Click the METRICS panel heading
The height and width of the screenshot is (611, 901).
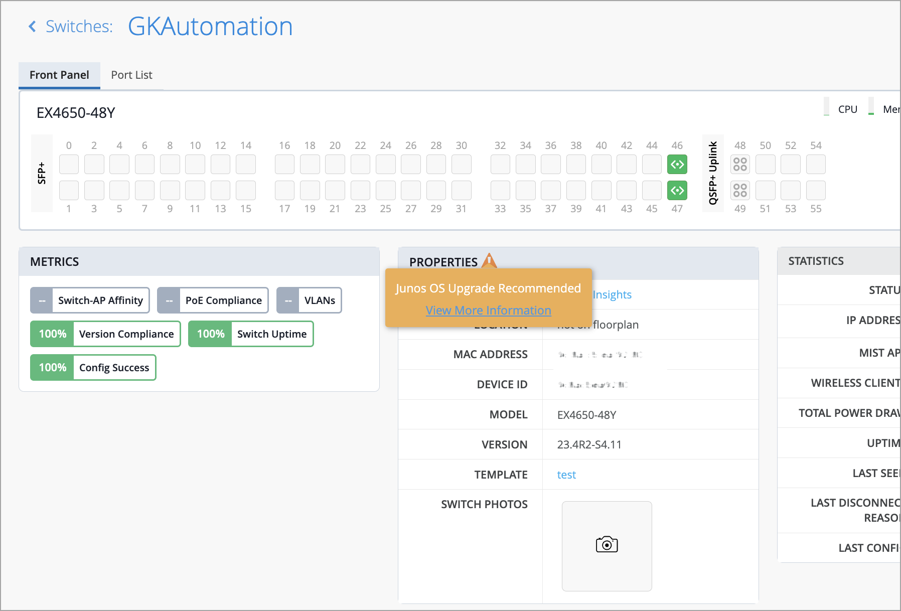54,262
